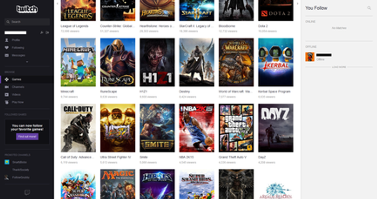Select Games in the Browse menu

(17, 79)
